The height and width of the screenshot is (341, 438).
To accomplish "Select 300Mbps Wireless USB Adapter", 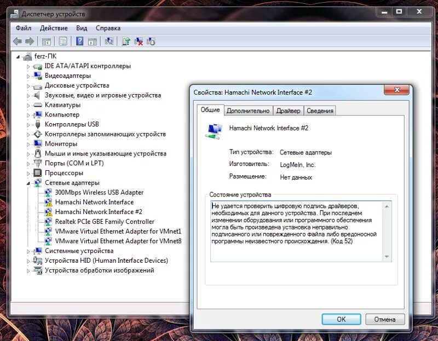I will [99, 193].
